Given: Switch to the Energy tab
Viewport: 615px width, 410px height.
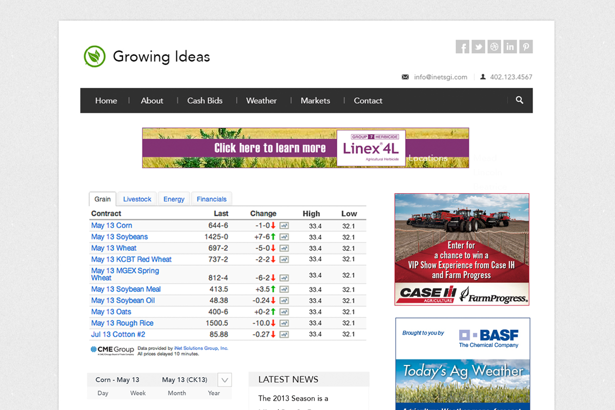Looking at the screenshot, I should (x=174, y=199).
